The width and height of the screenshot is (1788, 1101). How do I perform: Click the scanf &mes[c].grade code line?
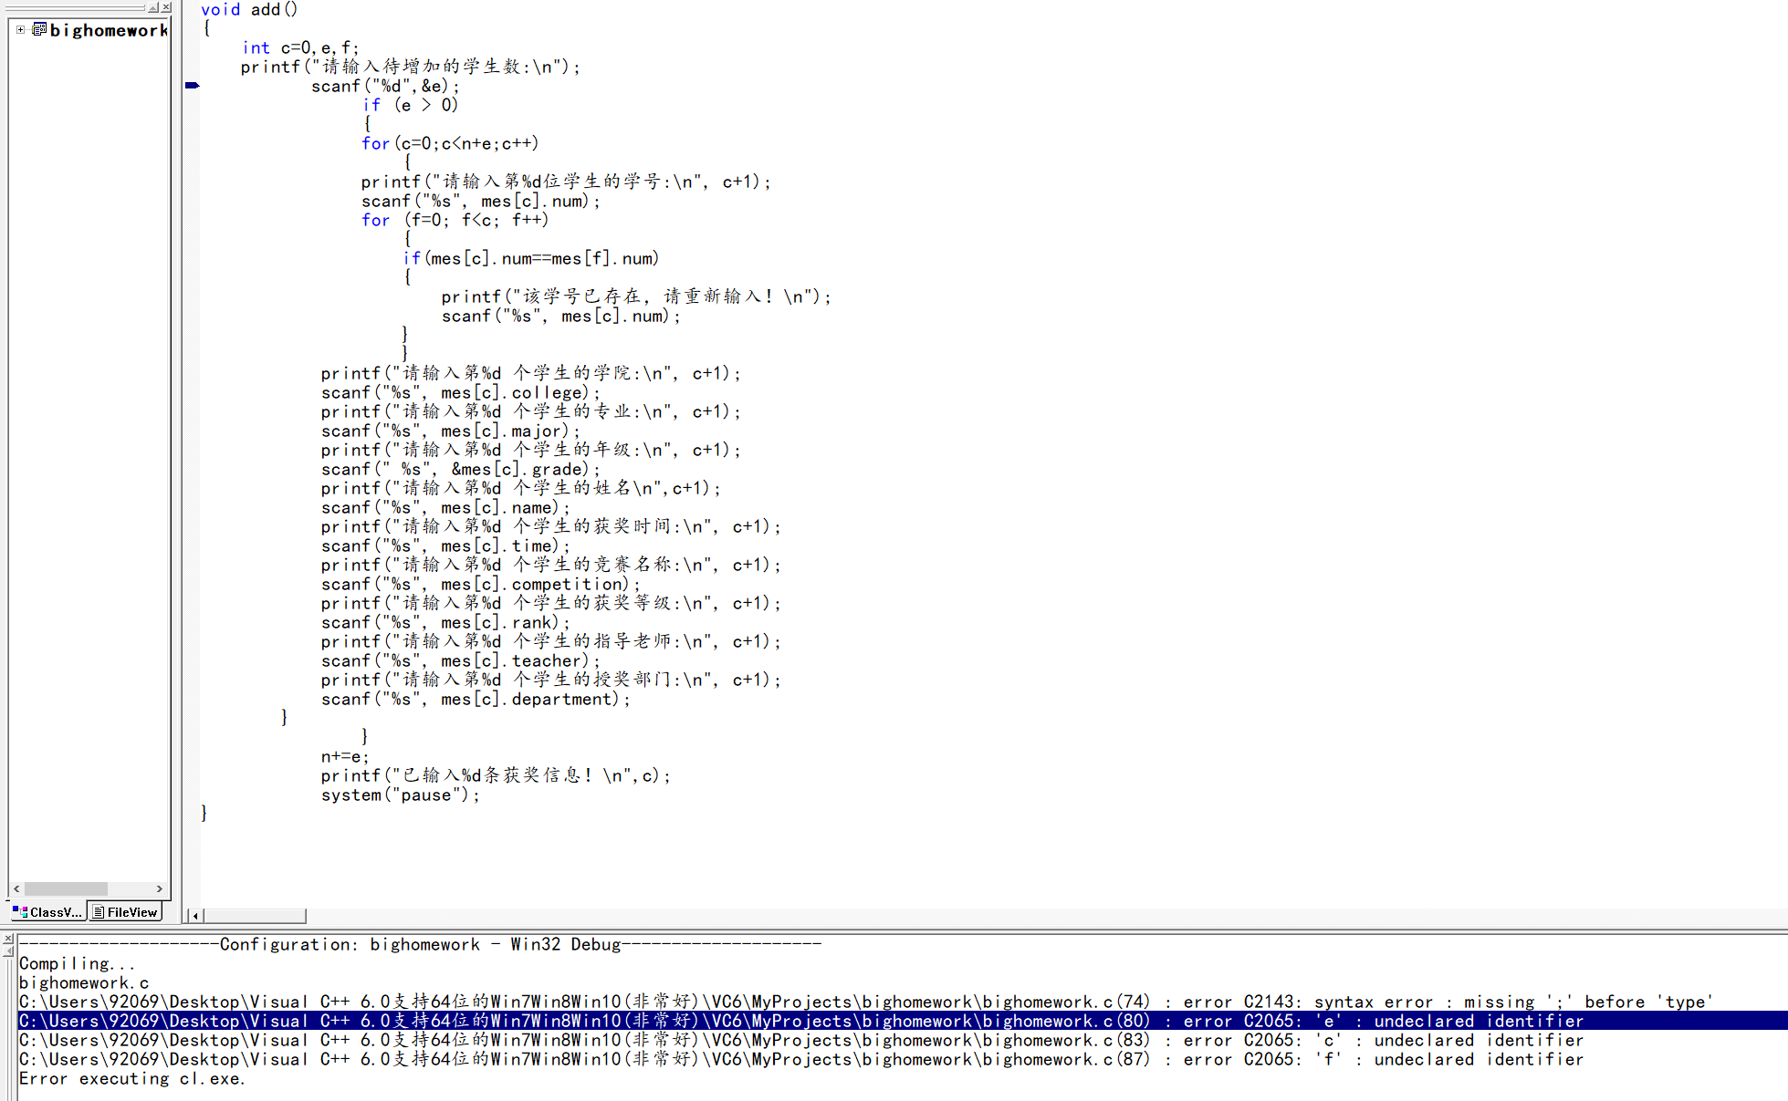pos(461,469)
